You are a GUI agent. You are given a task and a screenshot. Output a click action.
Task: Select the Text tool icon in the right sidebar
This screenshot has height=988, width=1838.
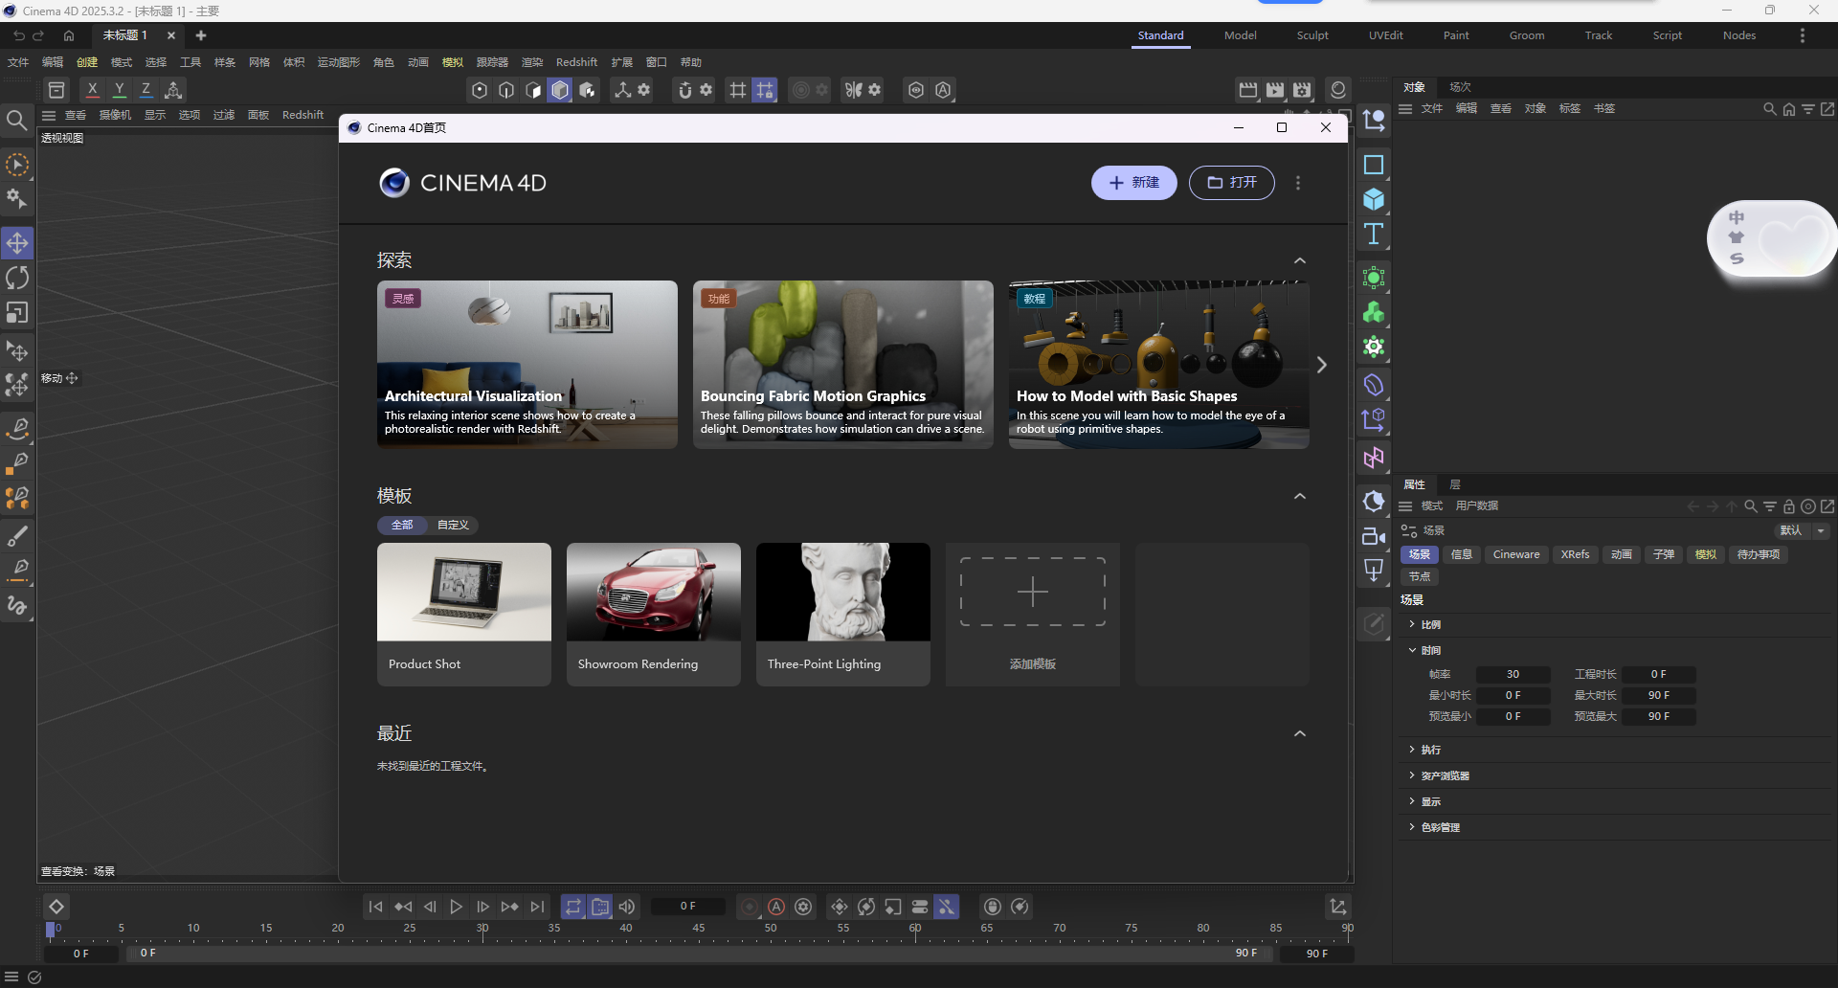[x=1375, y=235]
